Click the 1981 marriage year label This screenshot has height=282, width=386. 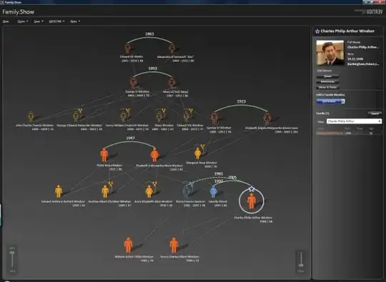tap(218, 173)
